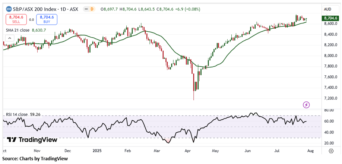The image size is (342, 164).
Task: Click the grey pill status icon beside D
Action: click(87, 9)
